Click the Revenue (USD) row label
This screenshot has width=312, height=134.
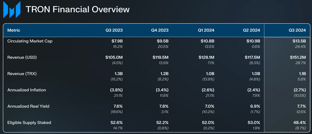[x=22, y=57]
